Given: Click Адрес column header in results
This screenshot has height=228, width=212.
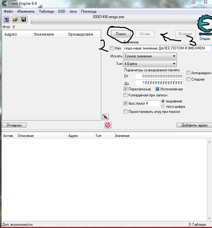Looking at the screenshot, I should point(17,34).
